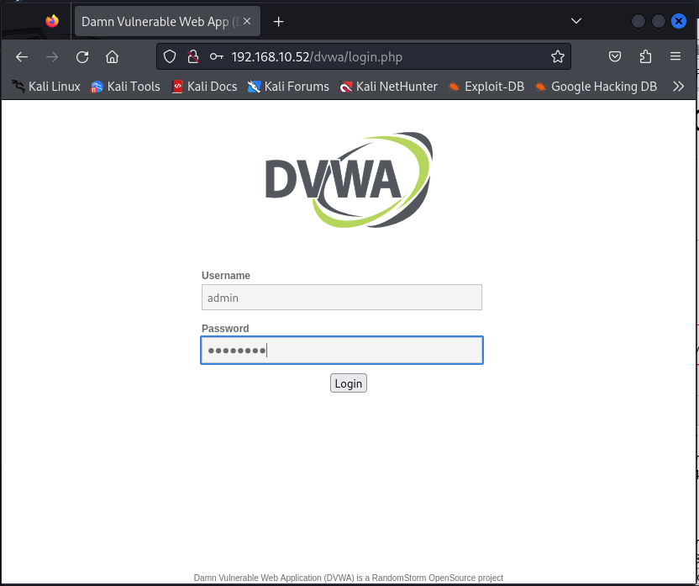Open the Kali Linux bookmark
The width and height of the screenshot is (699, 586).
coord(46,86)
